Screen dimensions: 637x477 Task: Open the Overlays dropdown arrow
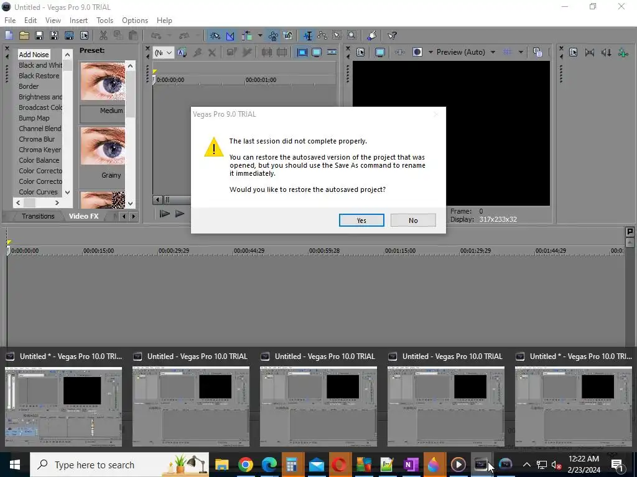click(x=521, y=52)
